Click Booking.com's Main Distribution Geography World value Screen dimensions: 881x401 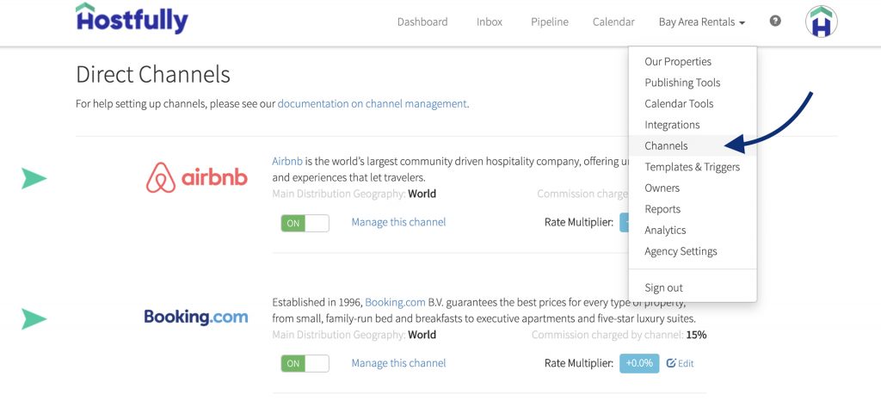[x=422, y=335]
